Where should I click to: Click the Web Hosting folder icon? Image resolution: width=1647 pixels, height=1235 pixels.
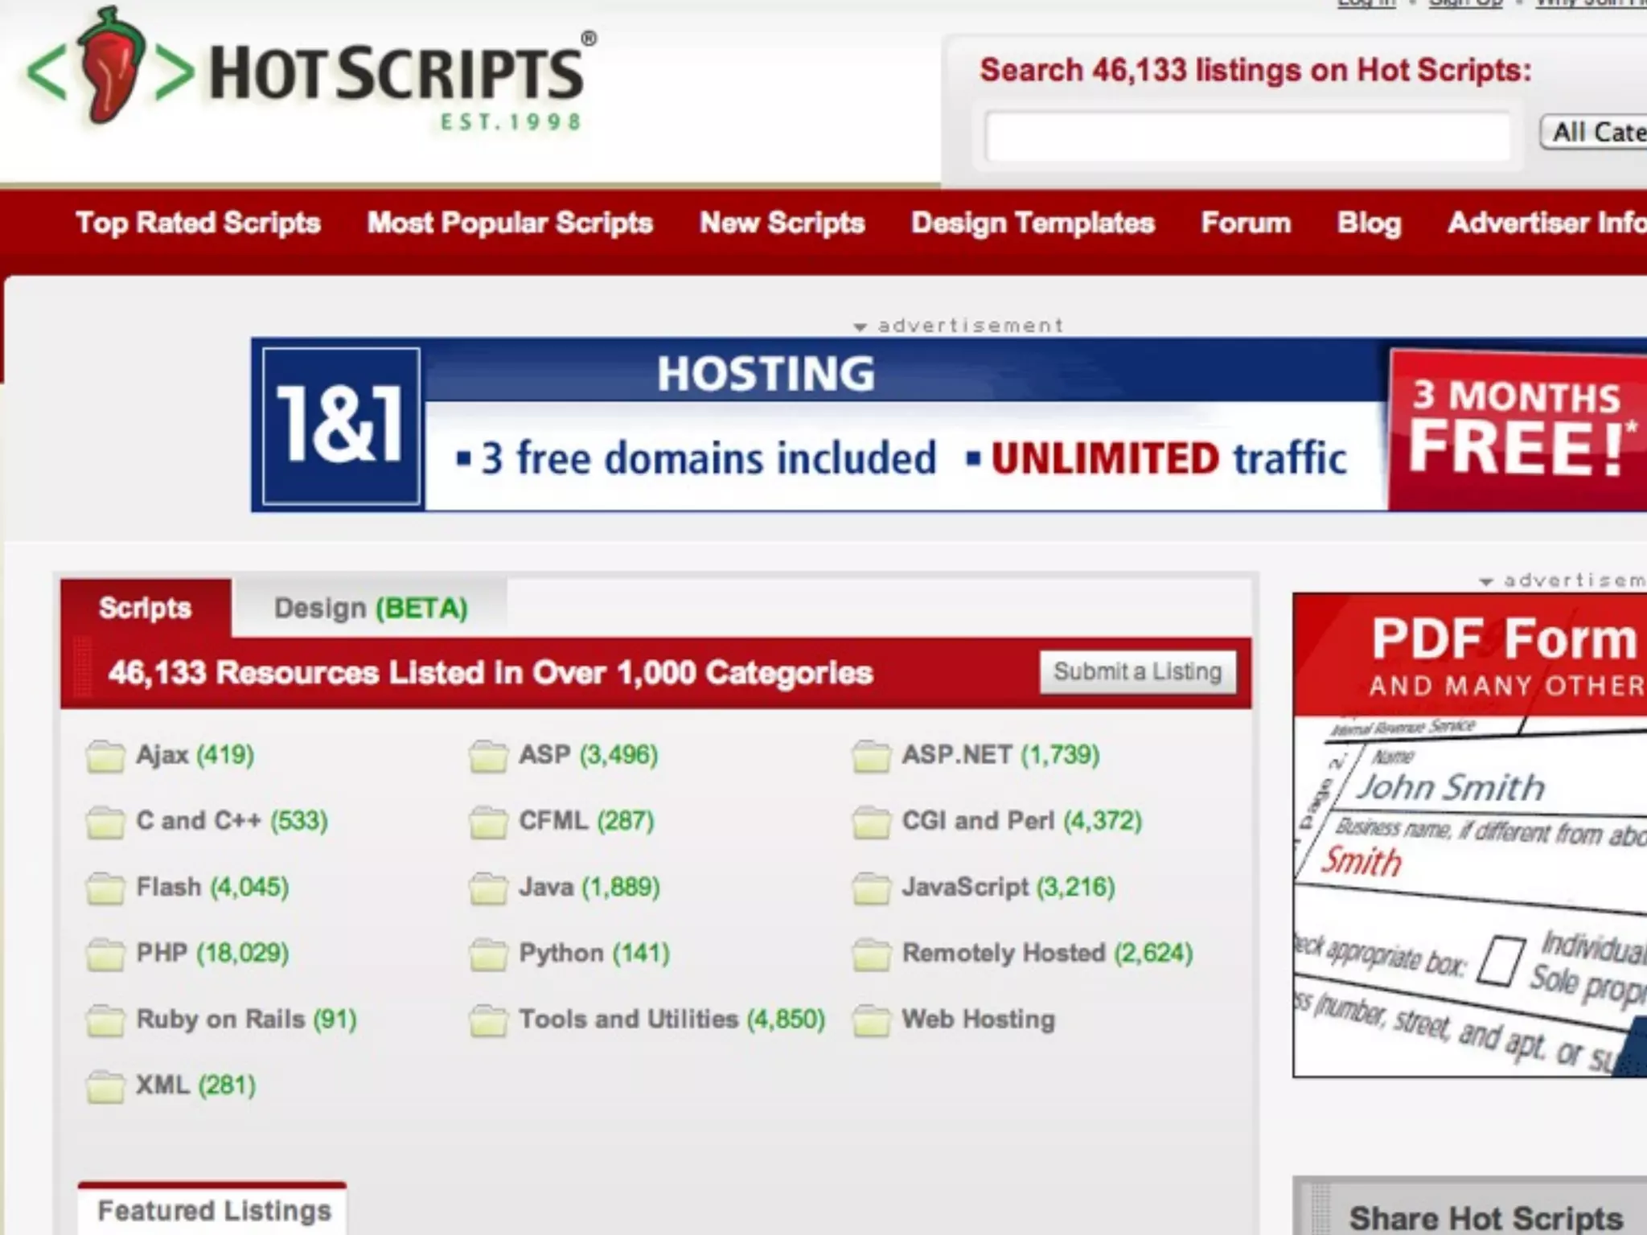pyautogui.click(x=871, y=1020)
